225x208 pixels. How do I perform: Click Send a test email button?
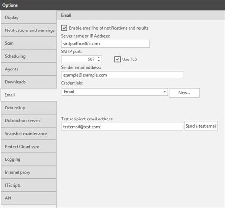tap(201, 126)
